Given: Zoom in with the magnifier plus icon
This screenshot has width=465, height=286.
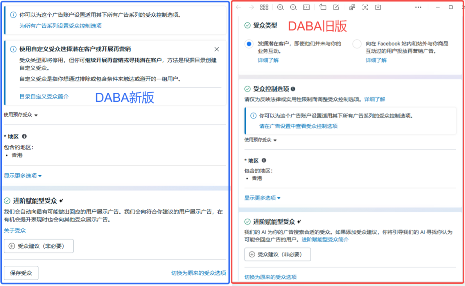Looking at the screenshot, I should [280, 7].
